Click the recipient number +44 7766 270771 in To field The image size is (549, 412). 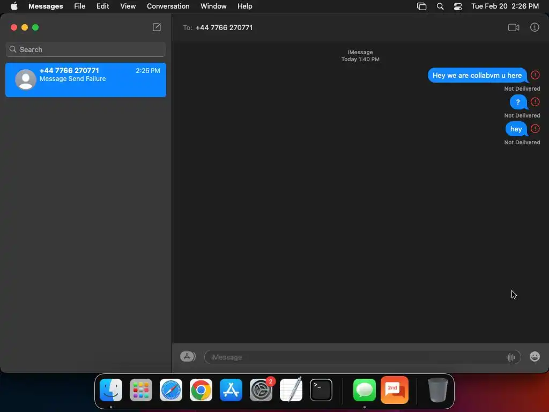pos(224,28)
